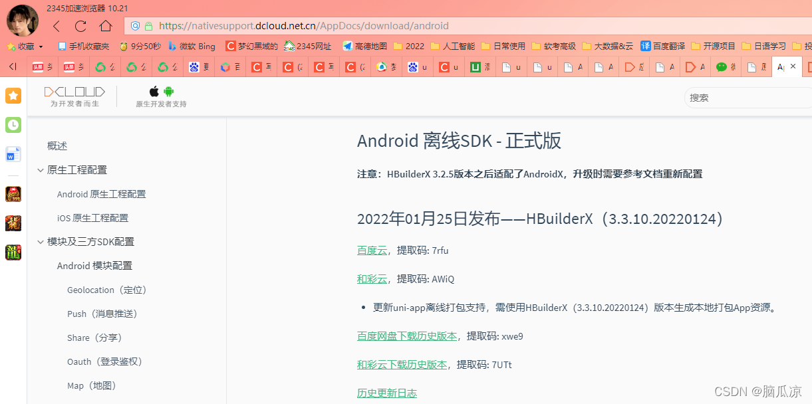Open Android 原生工程配置 page
The width and height of the screenshot is (812, 404).
point(102,194)
